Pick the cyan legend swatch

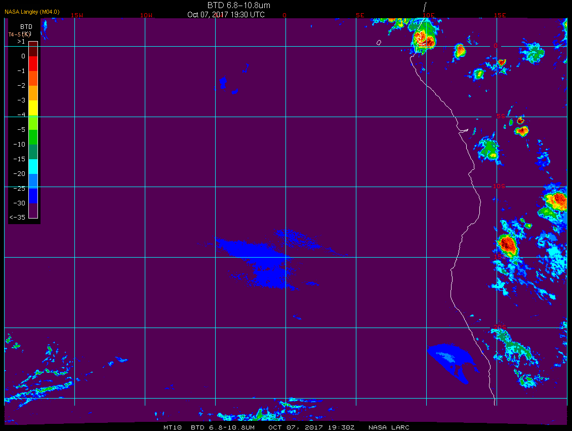click(33, 167)
